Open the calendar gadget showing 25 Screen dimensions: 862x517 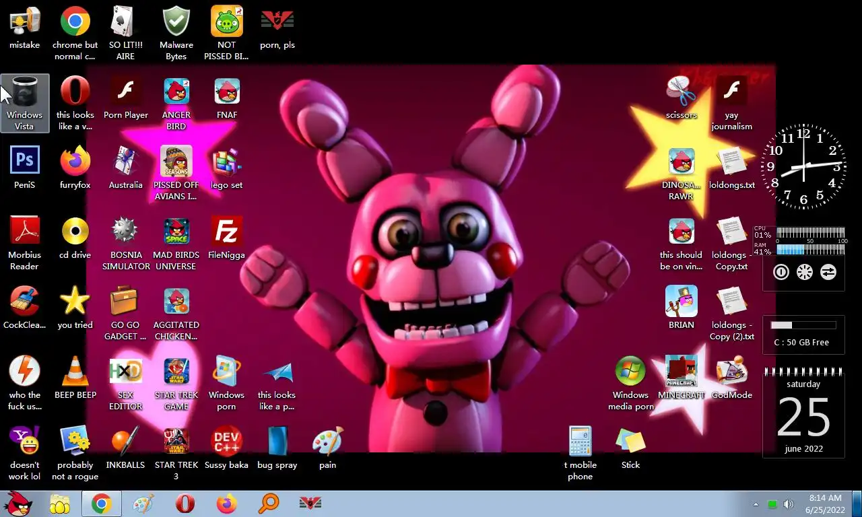803,413
